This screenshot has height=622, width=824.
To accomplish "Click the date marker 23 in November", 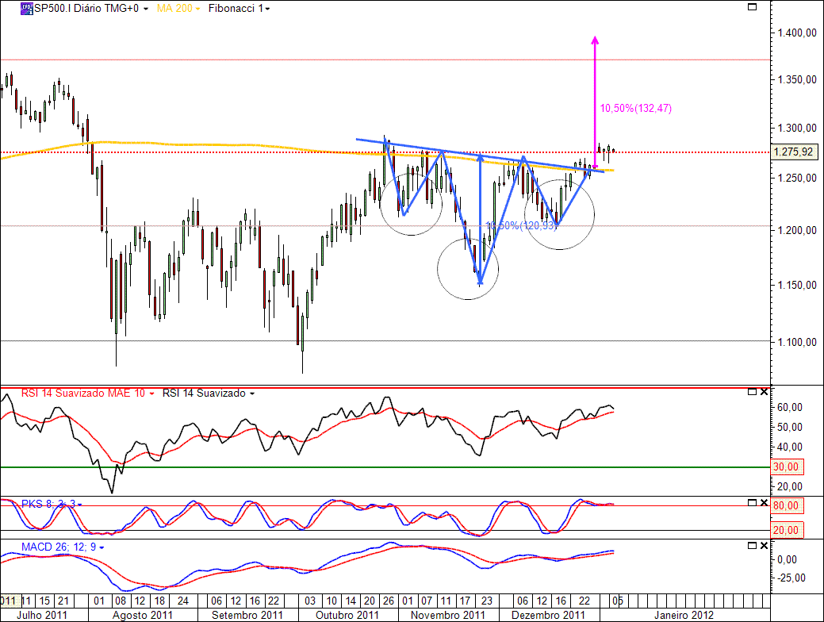I will point(487,601).
